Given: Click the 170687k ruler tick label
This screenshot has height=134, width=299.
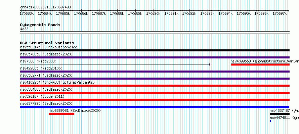Looking at the screenshot, I should (99, 13).
